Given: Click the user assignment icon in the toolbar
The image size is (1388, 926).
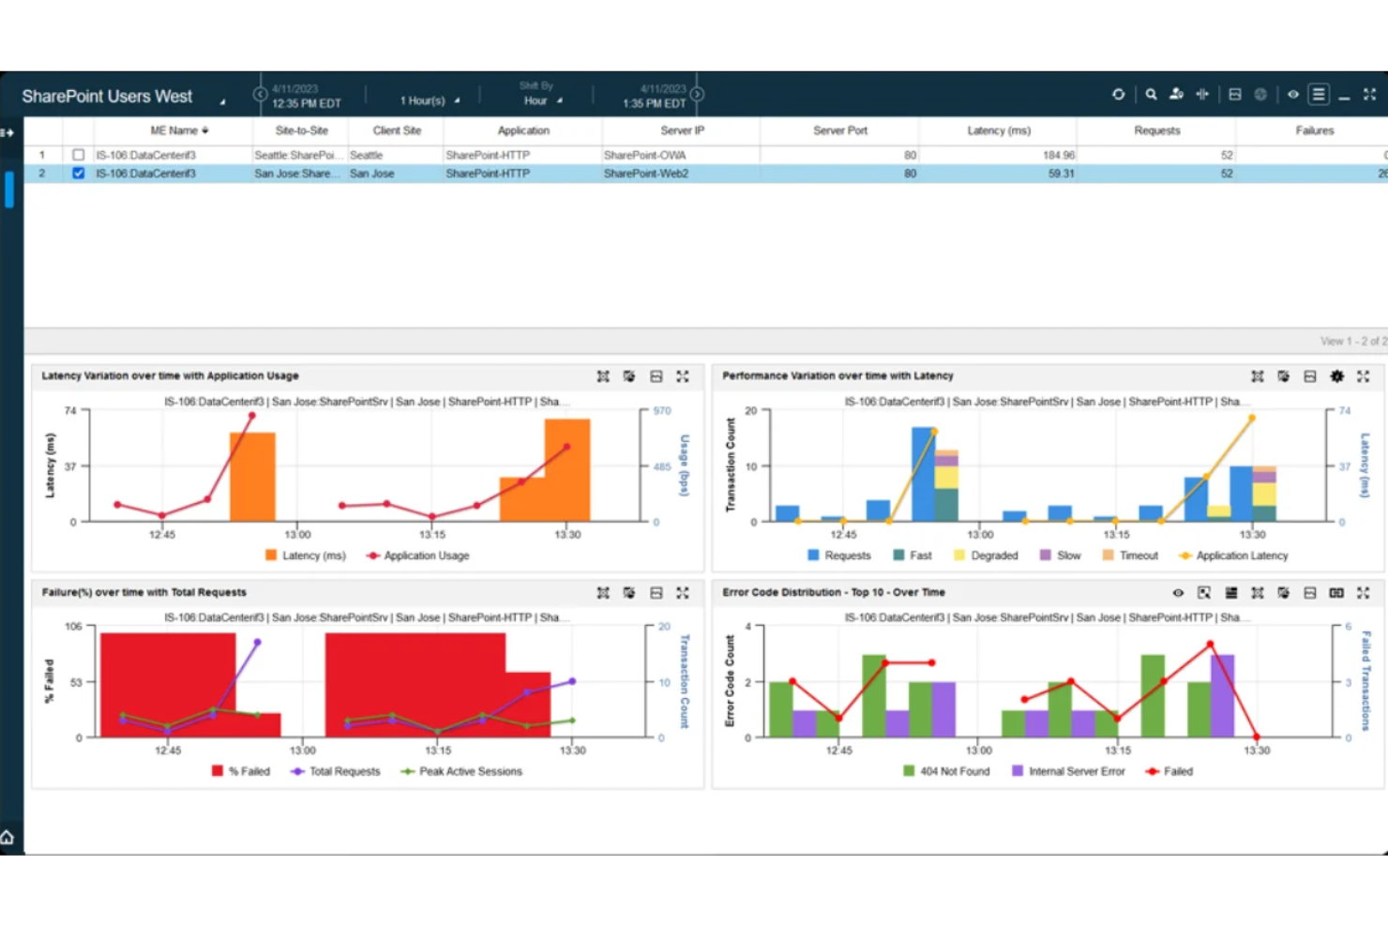Looking at the screenshot, I should point(1177,94).
